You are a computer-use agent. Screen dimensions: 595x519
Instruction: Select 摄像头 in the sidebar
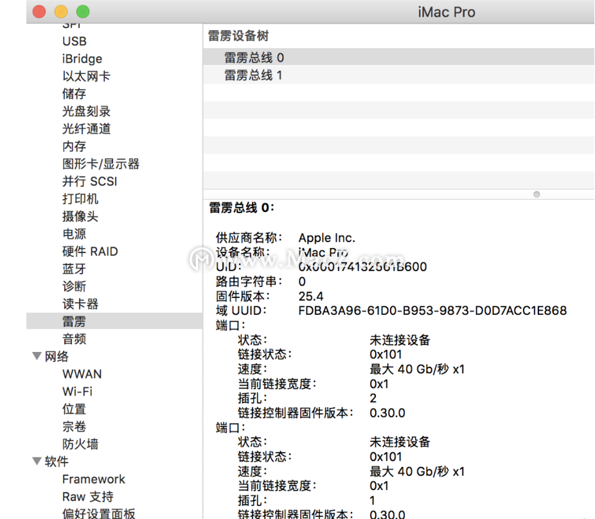tap(80, 216)
